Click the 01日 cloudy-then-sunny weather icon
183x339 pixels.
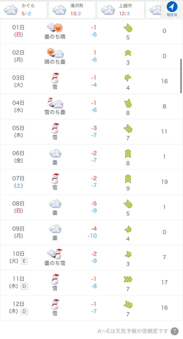point(55,28)
